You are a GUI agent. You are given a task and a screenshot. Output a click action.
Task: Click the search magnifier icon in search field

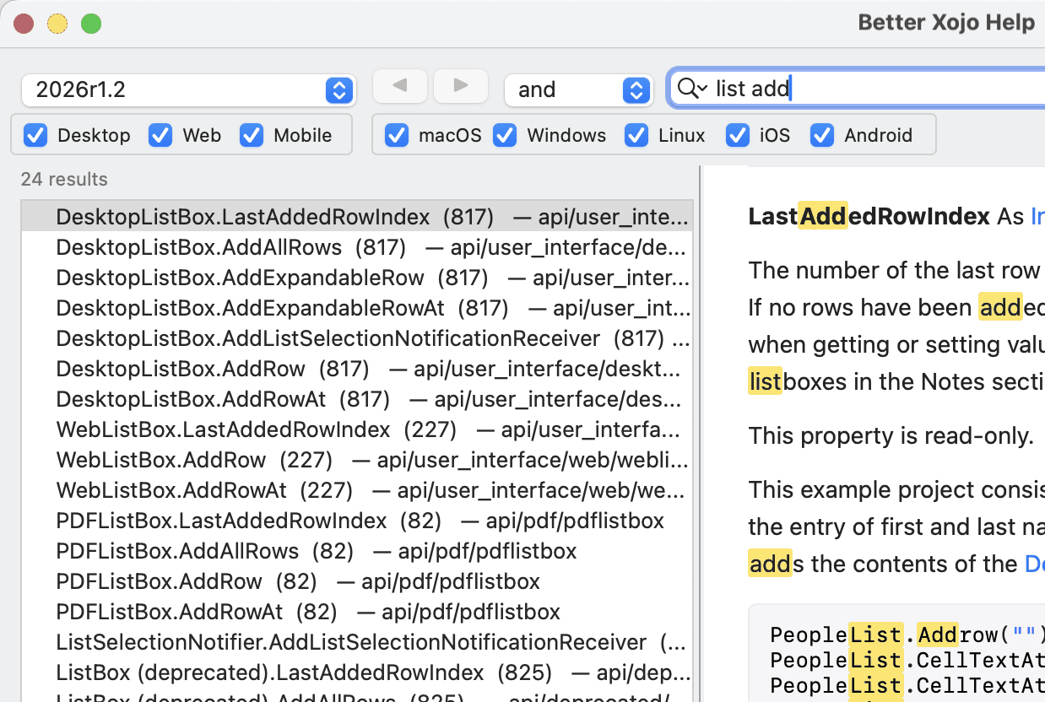(691, 89)
